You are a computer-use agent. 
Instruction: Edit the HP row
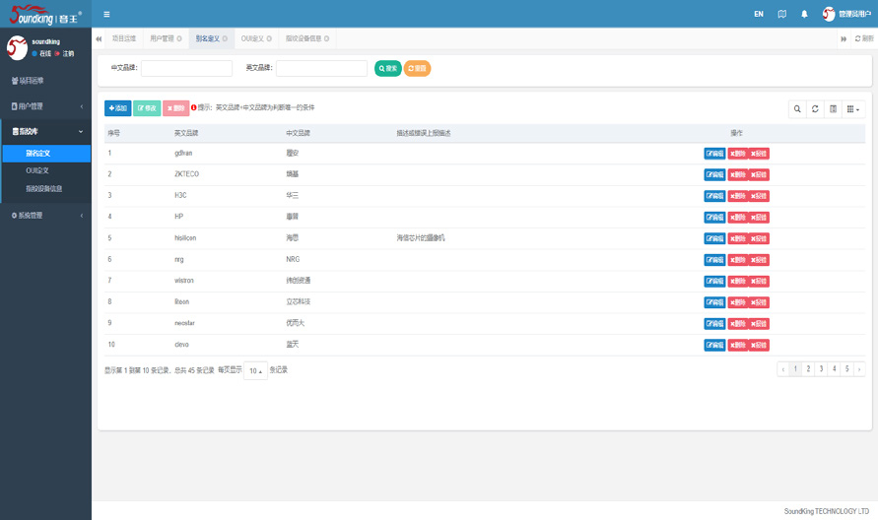714,218
